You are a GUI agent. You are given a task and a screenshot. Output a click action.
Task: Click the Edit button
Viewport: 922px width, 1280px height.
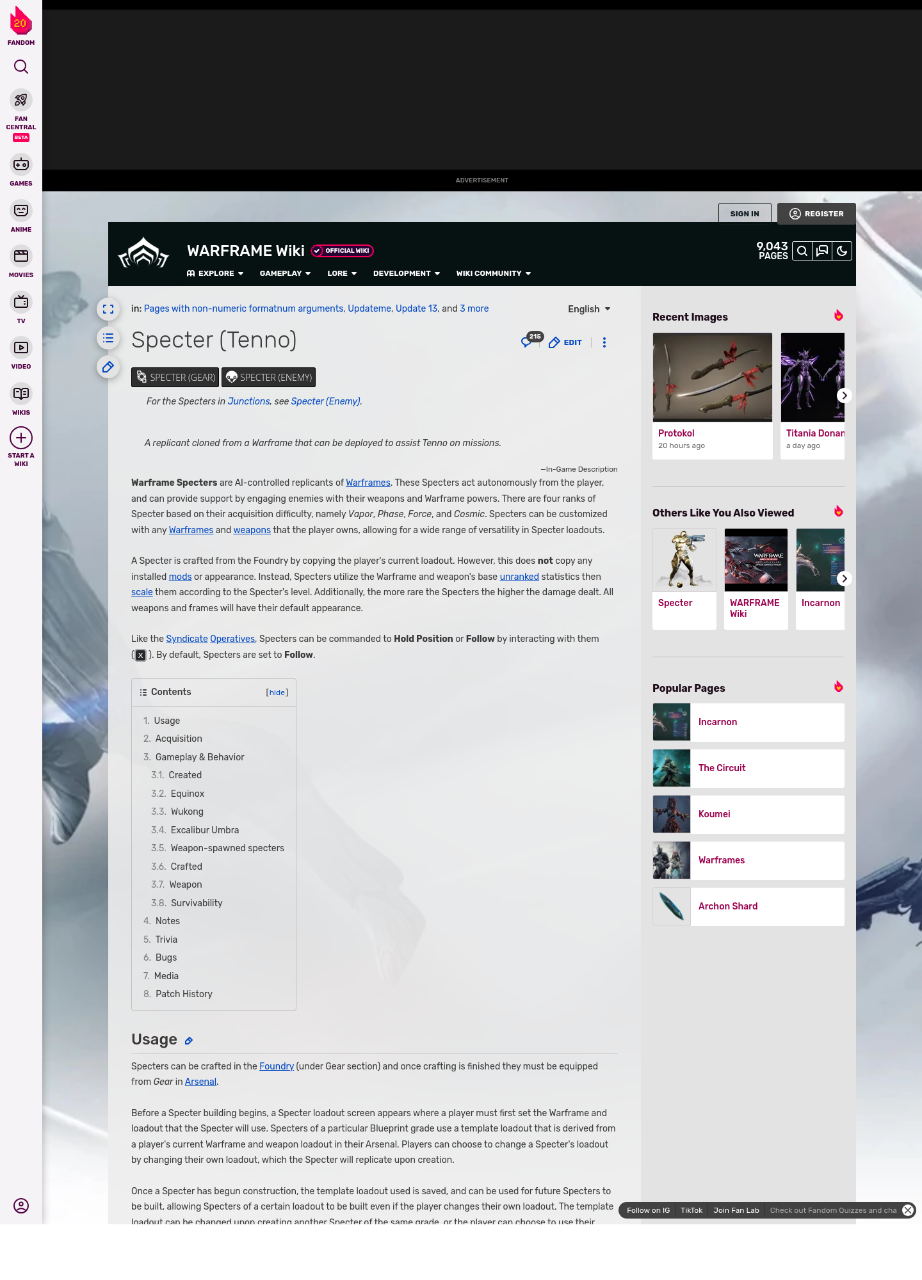point(565,342)
